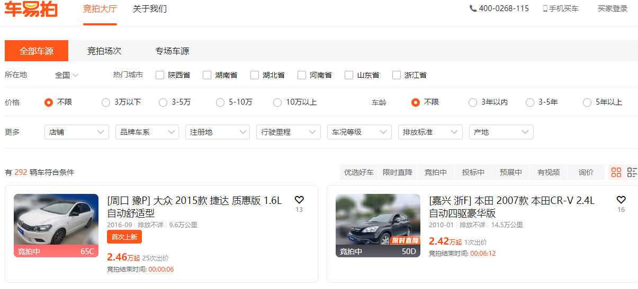Open the 注册地 dropdown
The image size is (638, 289).
(218, 132)
